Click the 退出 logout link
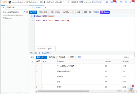The width and height of the screenshot is (138, 94). tap(93, 2)
